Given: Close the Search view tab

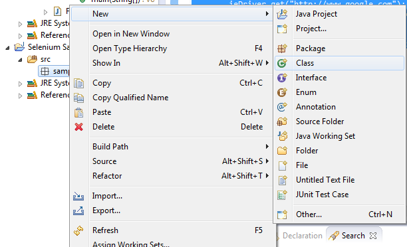Looking at the screenshot, I should [373, 236].
